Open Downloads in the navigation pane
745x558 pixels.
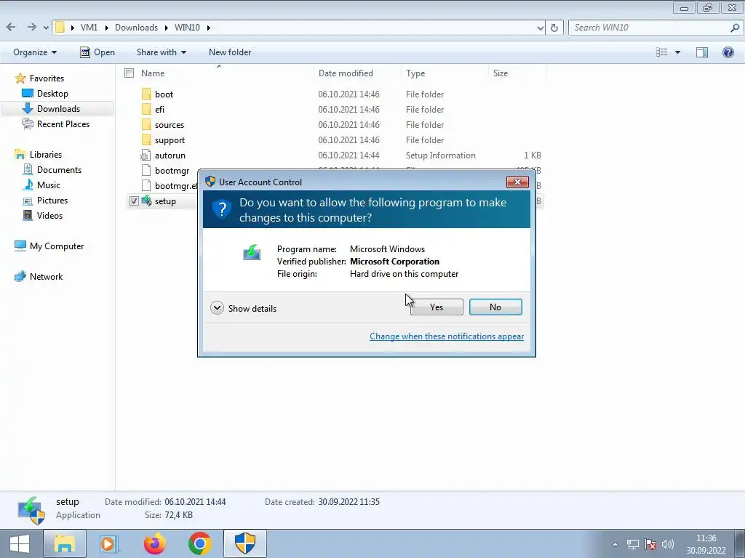pos(58,109)
